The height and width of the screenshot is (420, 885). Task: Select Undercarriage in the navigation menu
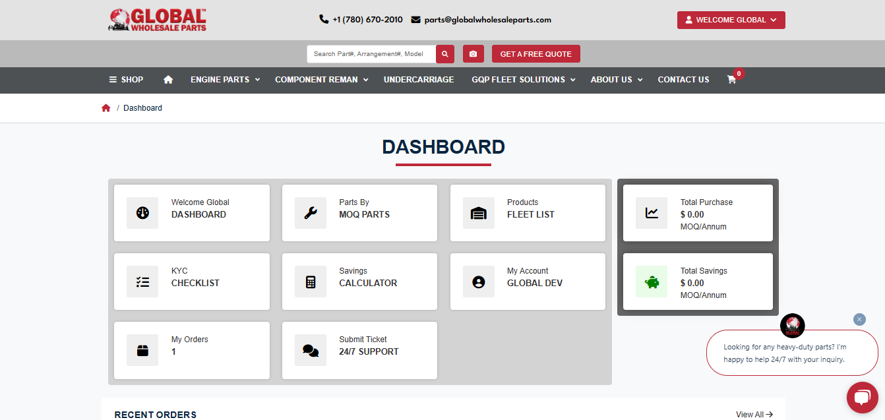[419, 79]
